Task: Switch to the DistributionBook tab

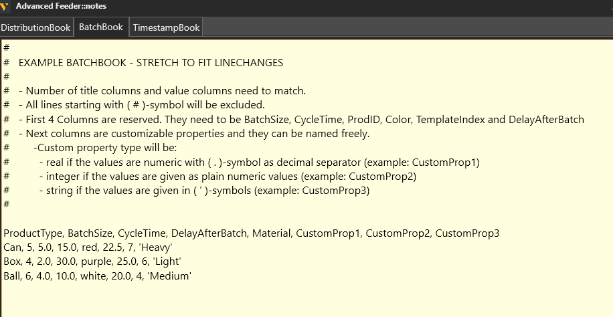Action: (x=35, y=27)
